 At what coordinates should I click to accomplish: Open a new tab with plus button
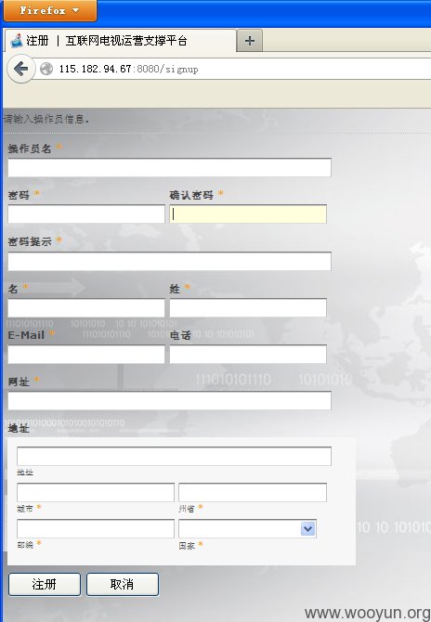pos(250,41)
